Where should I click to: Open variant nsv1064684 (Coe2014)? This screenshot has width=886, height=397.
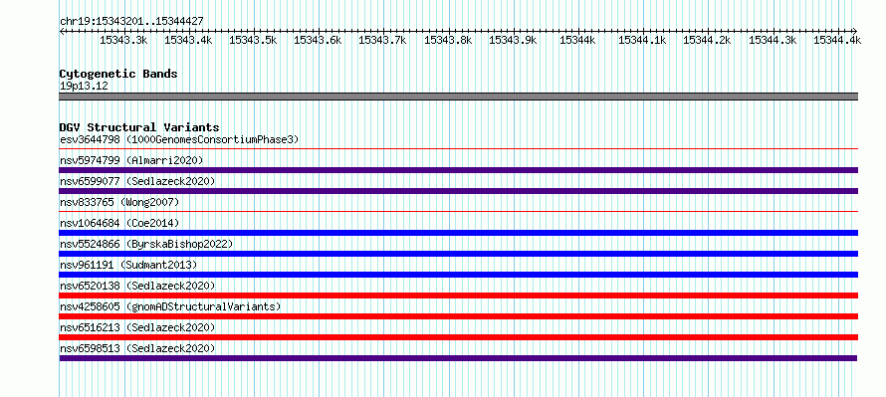coord(119,223)
